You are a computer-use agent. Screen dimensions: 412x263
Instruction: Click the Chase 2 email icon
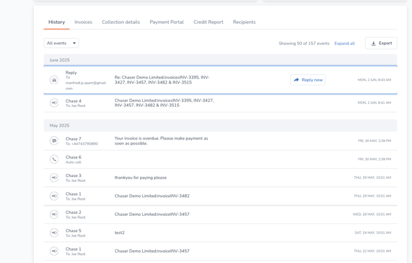(x=54, y=214)
